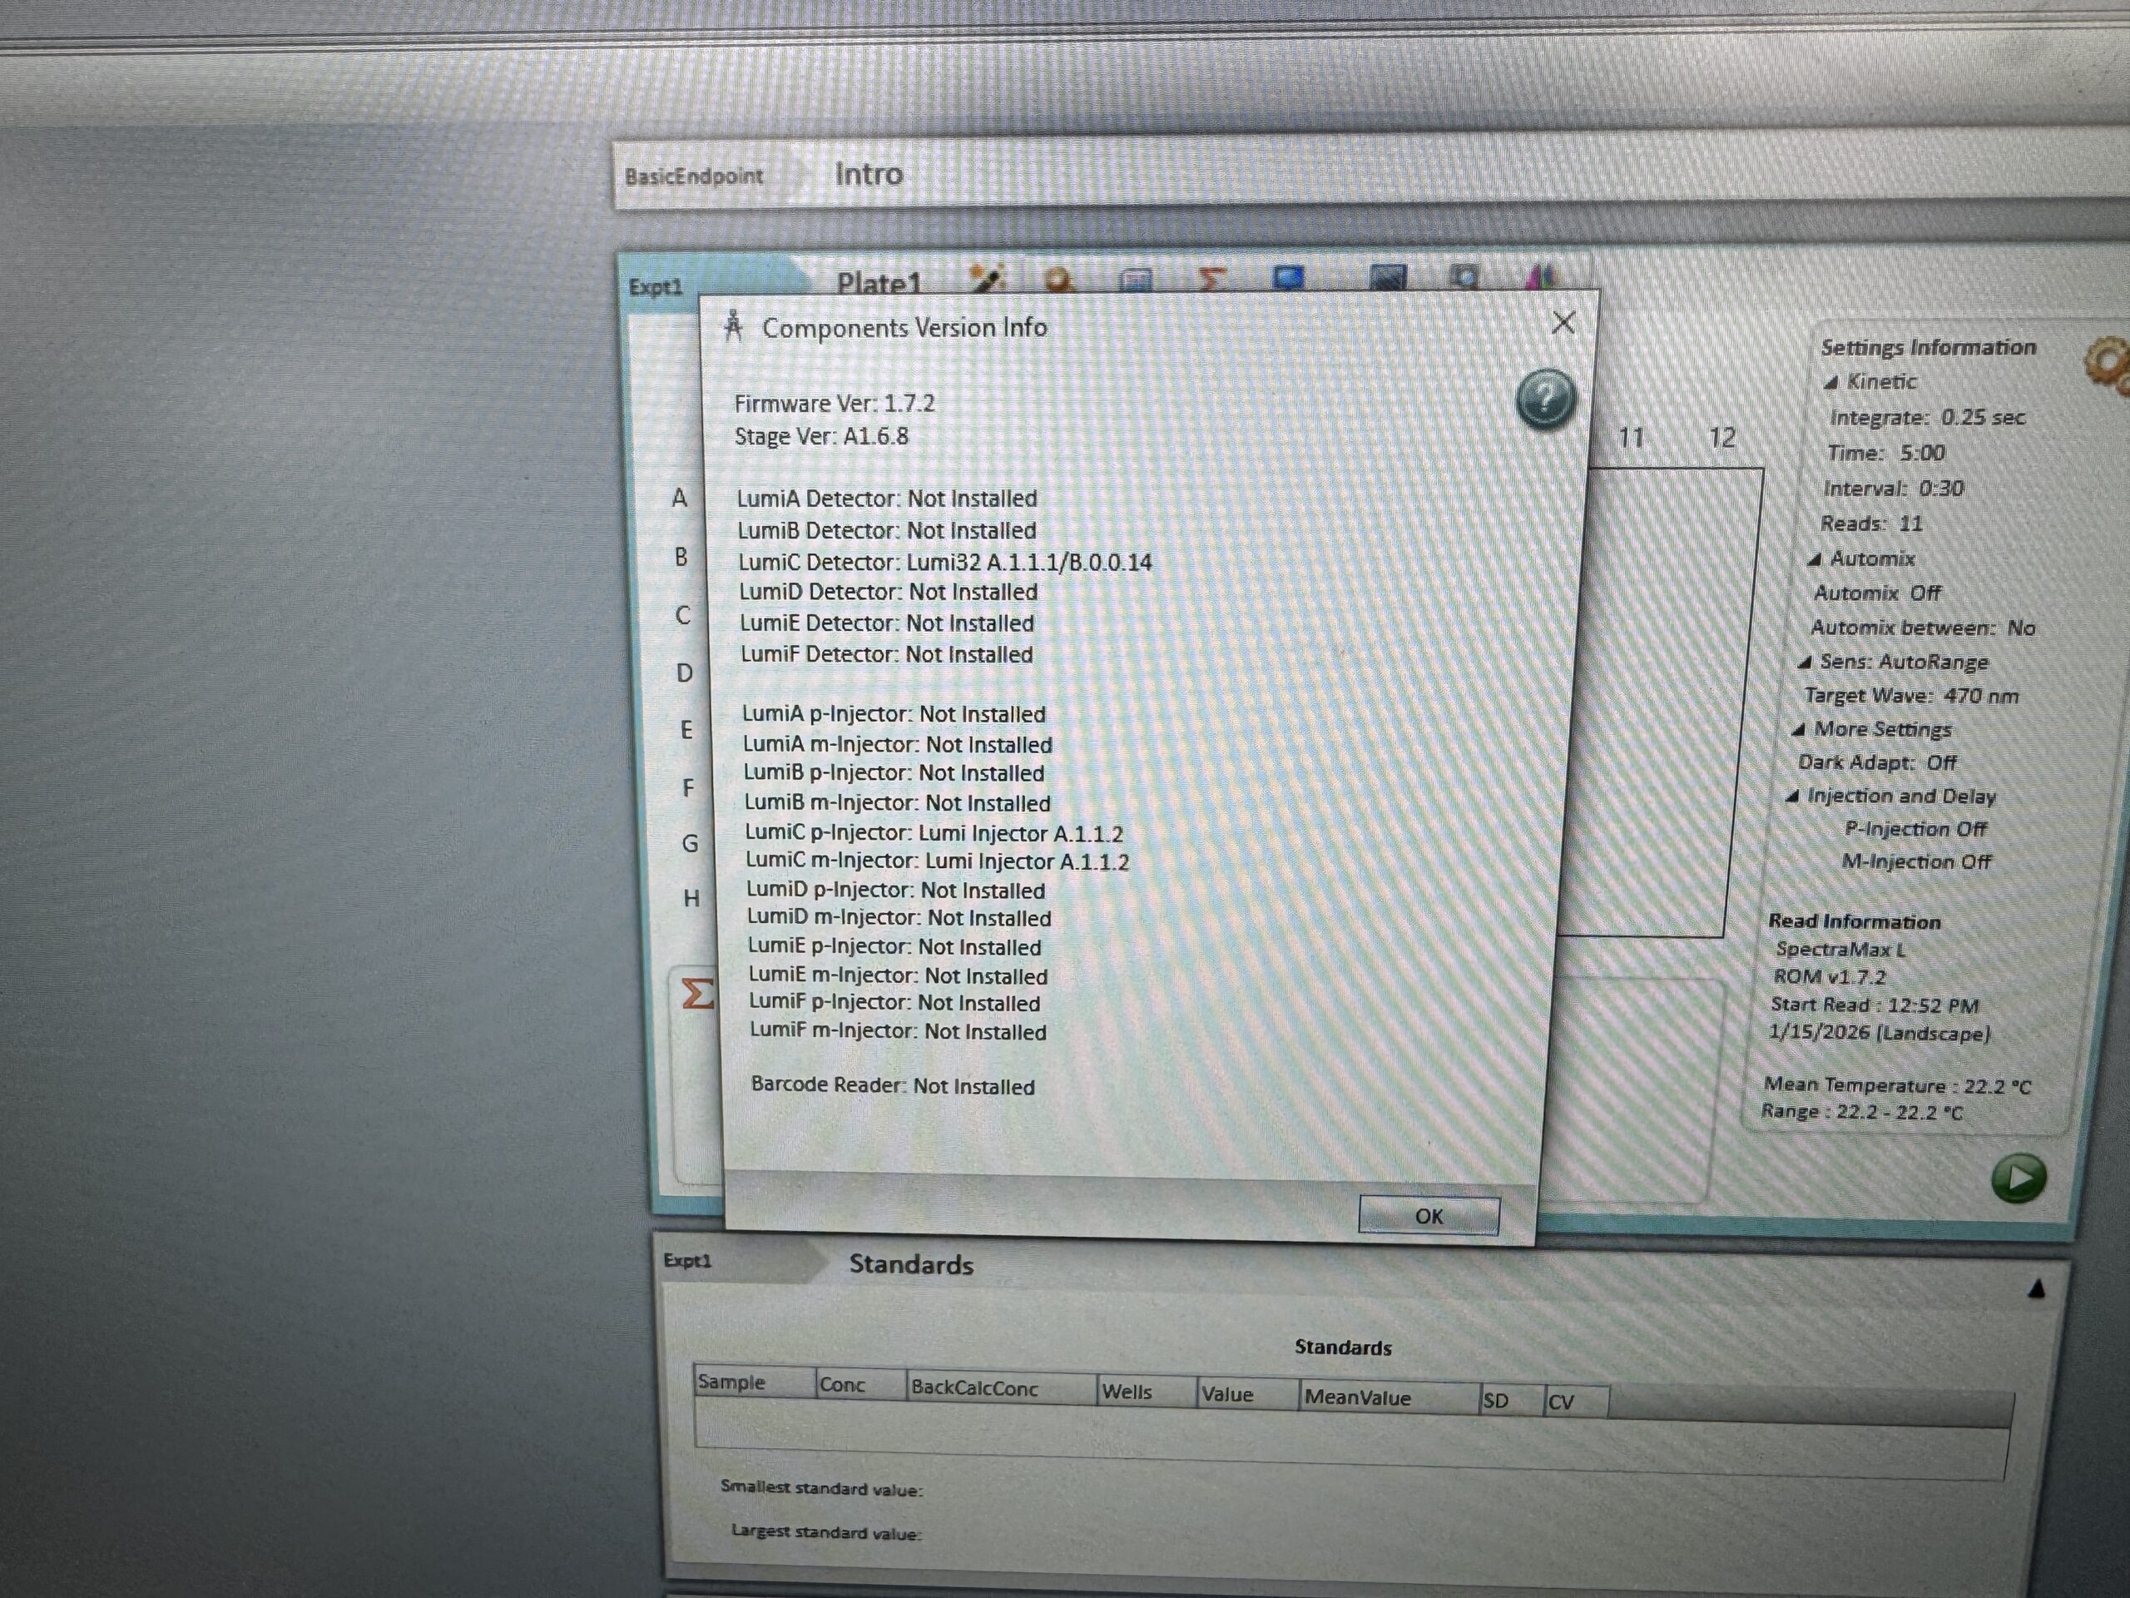
Task: Click the pink and green bars icon in the toolbar
Action: (x=1540, y=277)
